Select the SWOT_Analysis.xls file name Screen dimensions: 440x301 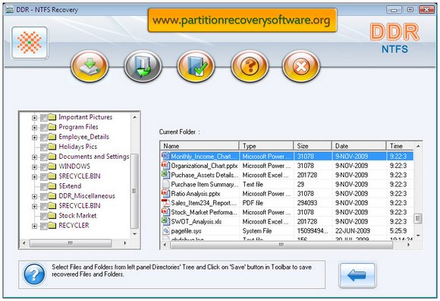196,221
